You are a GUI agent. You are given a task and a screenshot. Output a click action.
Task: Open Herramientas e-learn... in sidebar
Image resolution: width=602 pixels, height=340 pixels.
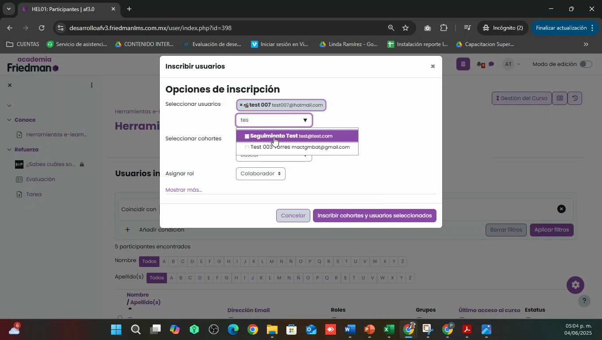pyautogui.click(x=57, y=135)
